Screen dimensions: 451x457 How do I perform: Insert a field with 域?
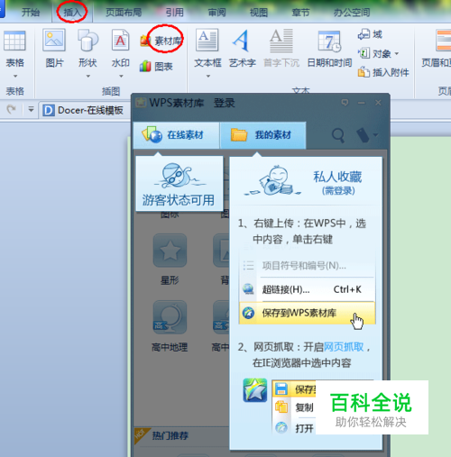(x=370, y=34)
